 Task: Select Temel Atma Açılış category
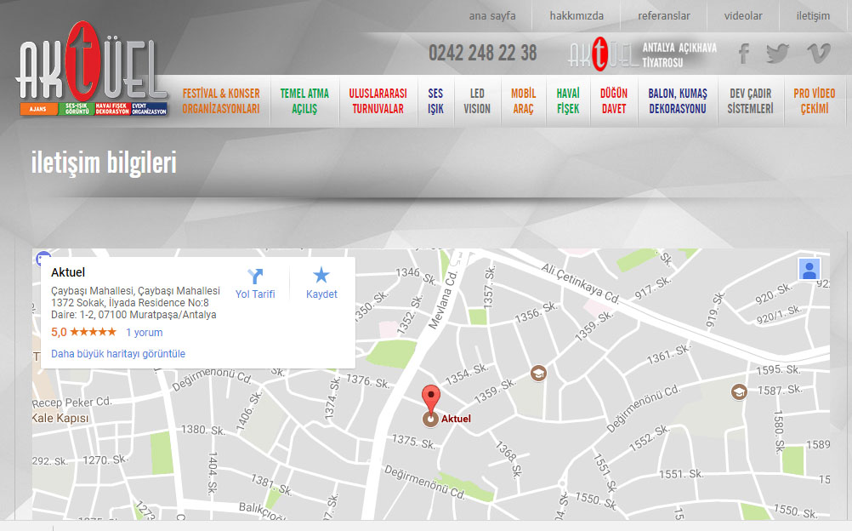(304, 101)
